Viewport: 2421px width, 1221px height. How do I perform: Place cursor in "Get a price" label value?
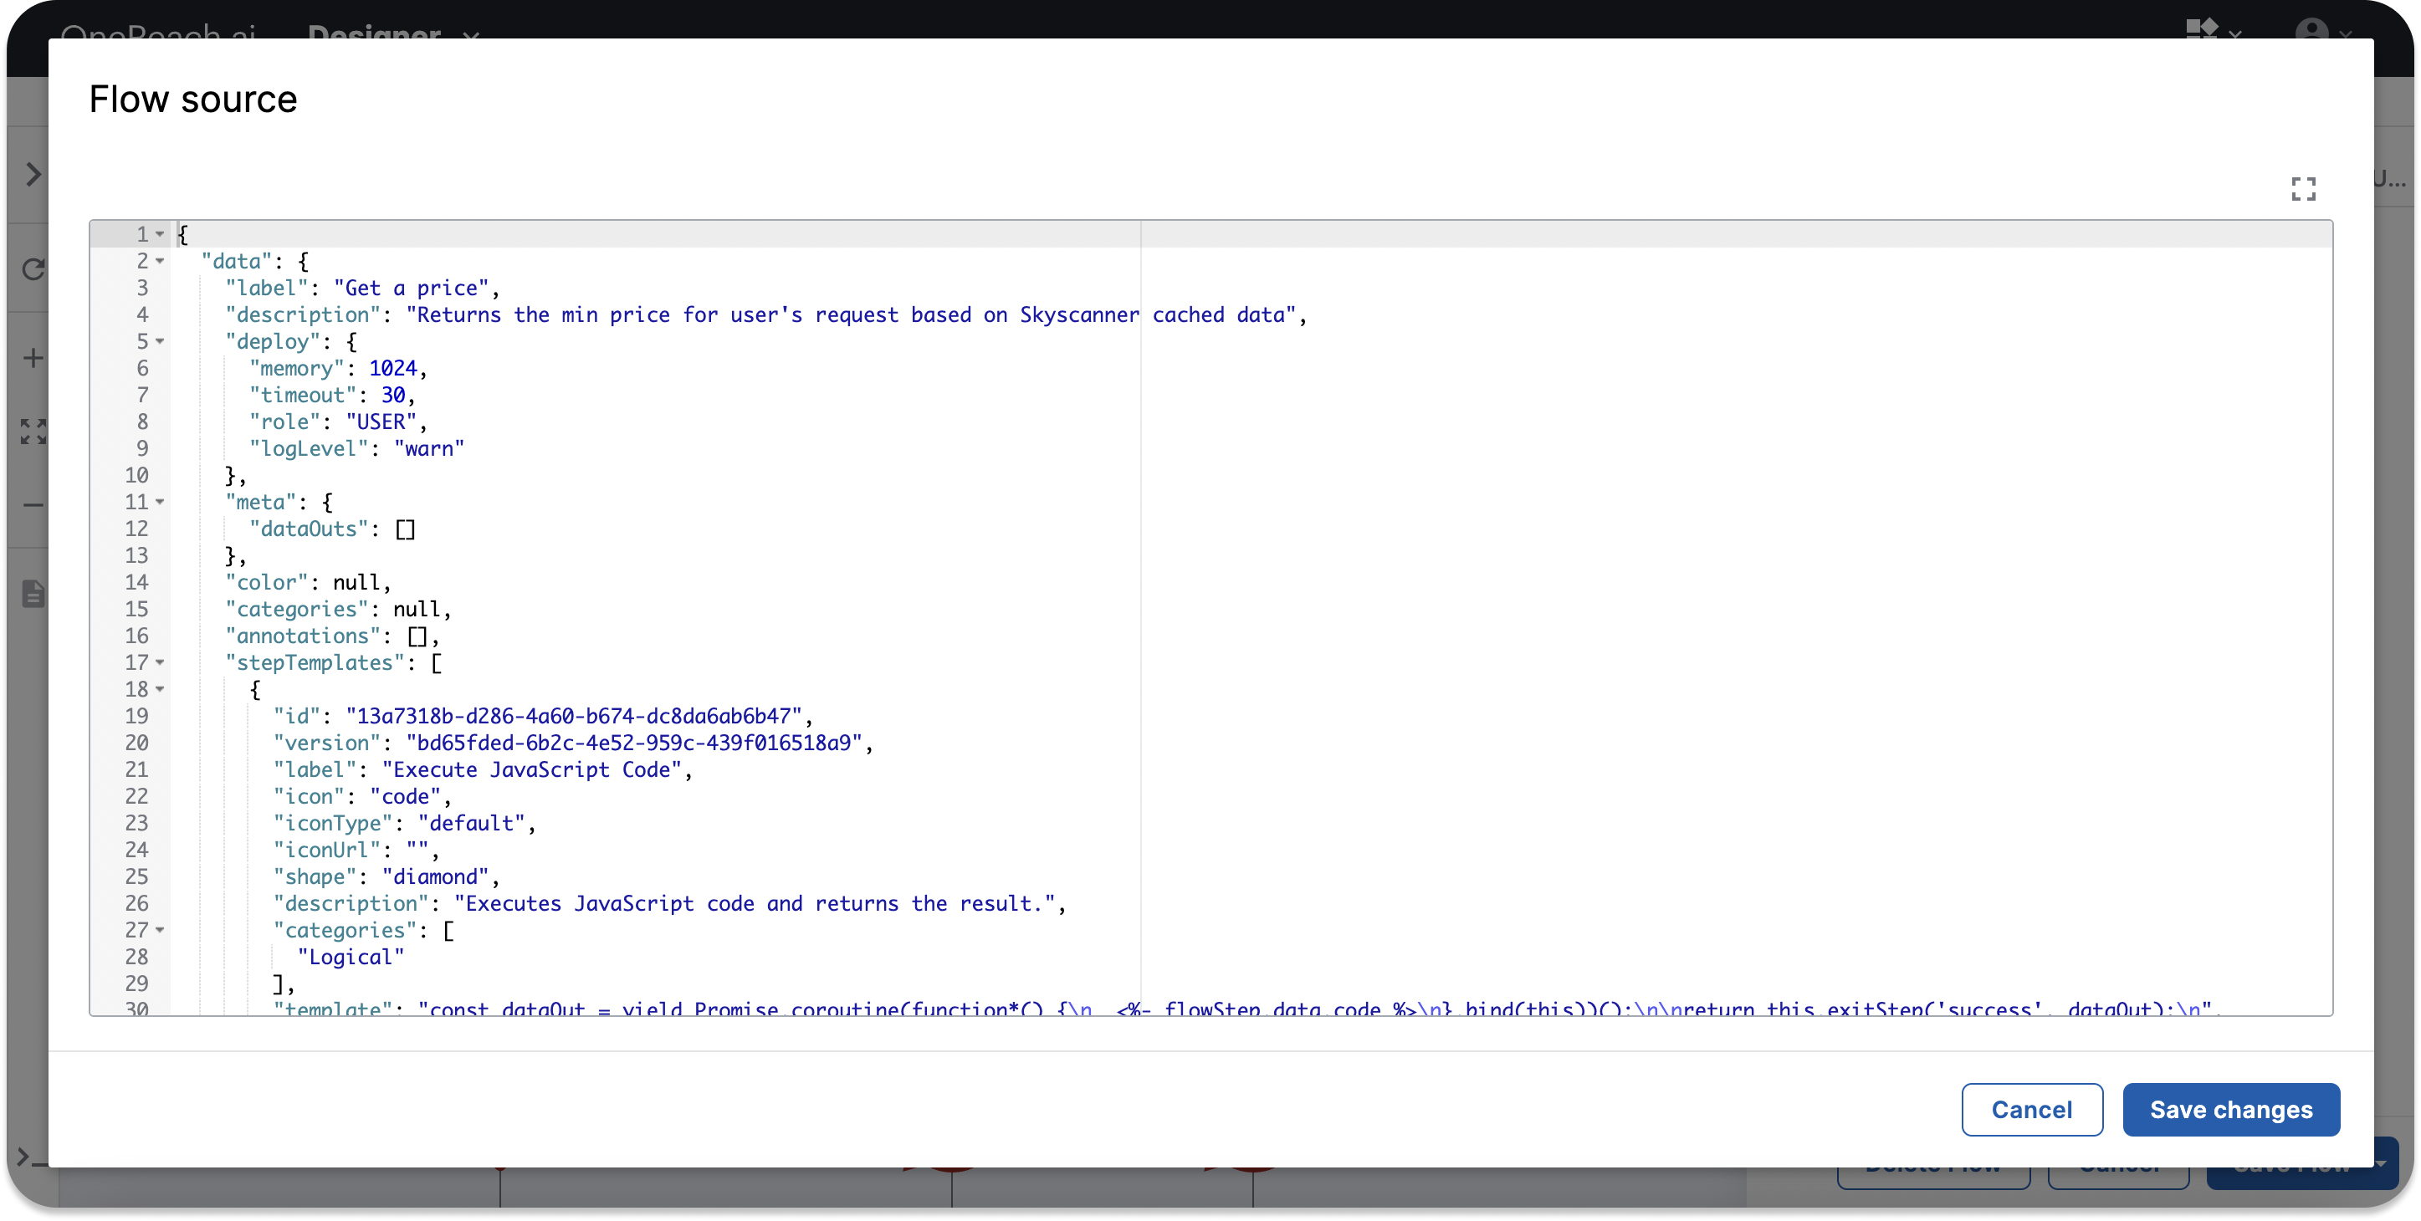point(412,289)
